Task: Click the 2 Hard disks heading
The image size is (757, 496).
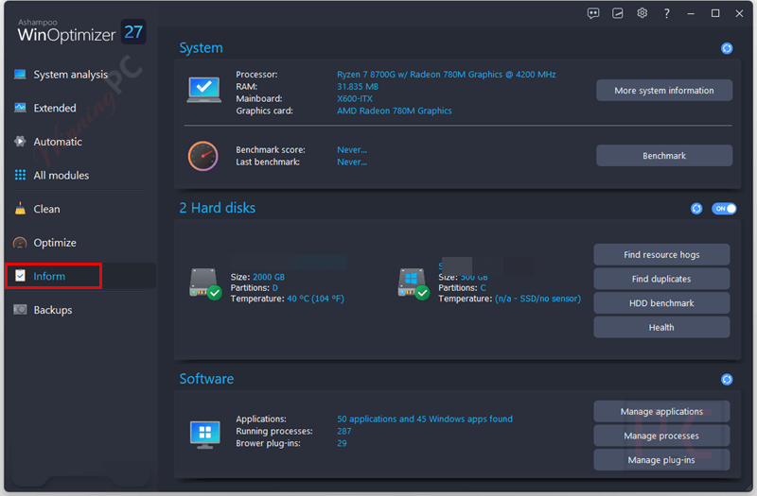Action: pos(218,208)
